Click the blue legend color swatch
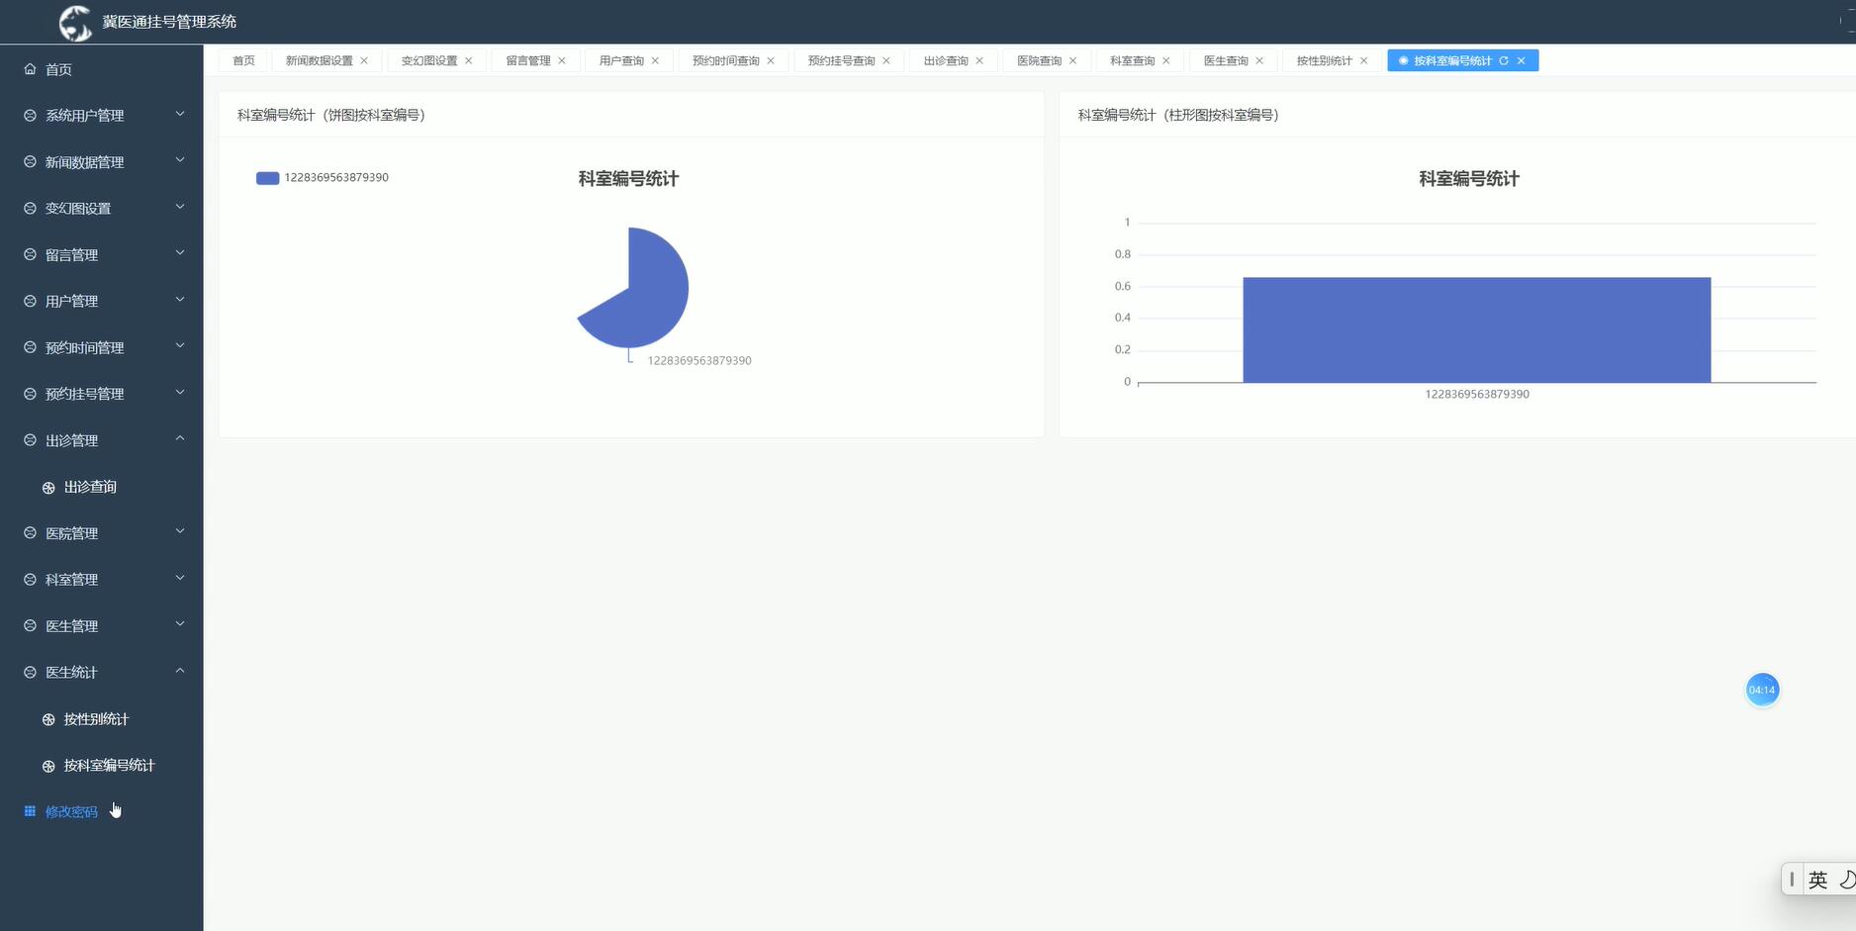This screenshot has width=1856, height=931. point(266,177)
